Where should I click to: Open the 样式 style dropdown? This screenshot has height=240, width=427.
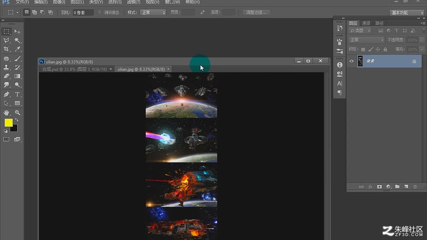(x=153, y=13)
